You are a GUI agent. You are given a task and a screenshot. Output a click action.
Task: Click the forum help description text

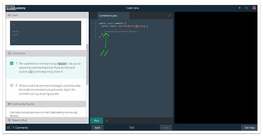[43, 114]
